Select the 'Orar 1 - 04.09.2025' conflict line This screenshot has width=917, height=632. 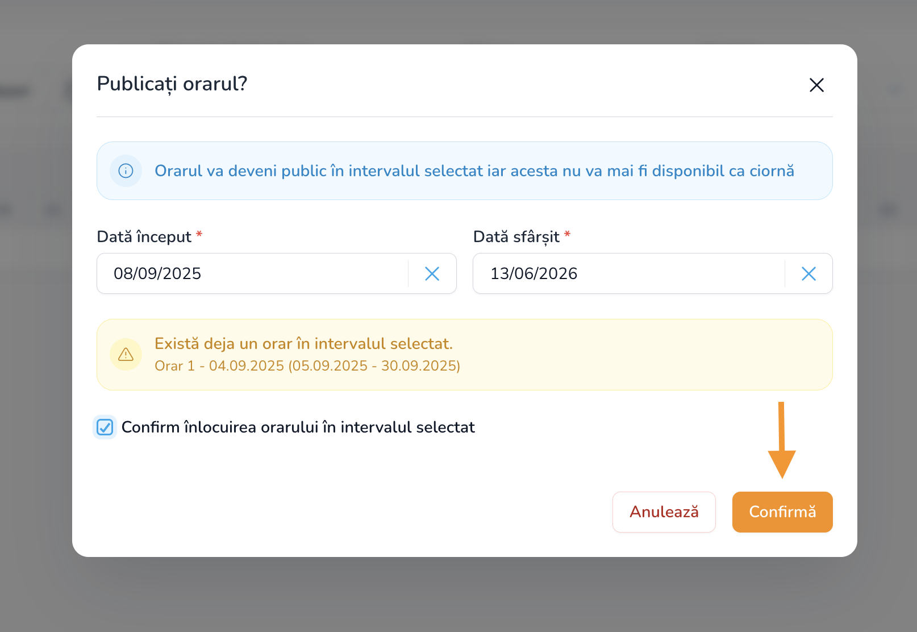point(307,366)
